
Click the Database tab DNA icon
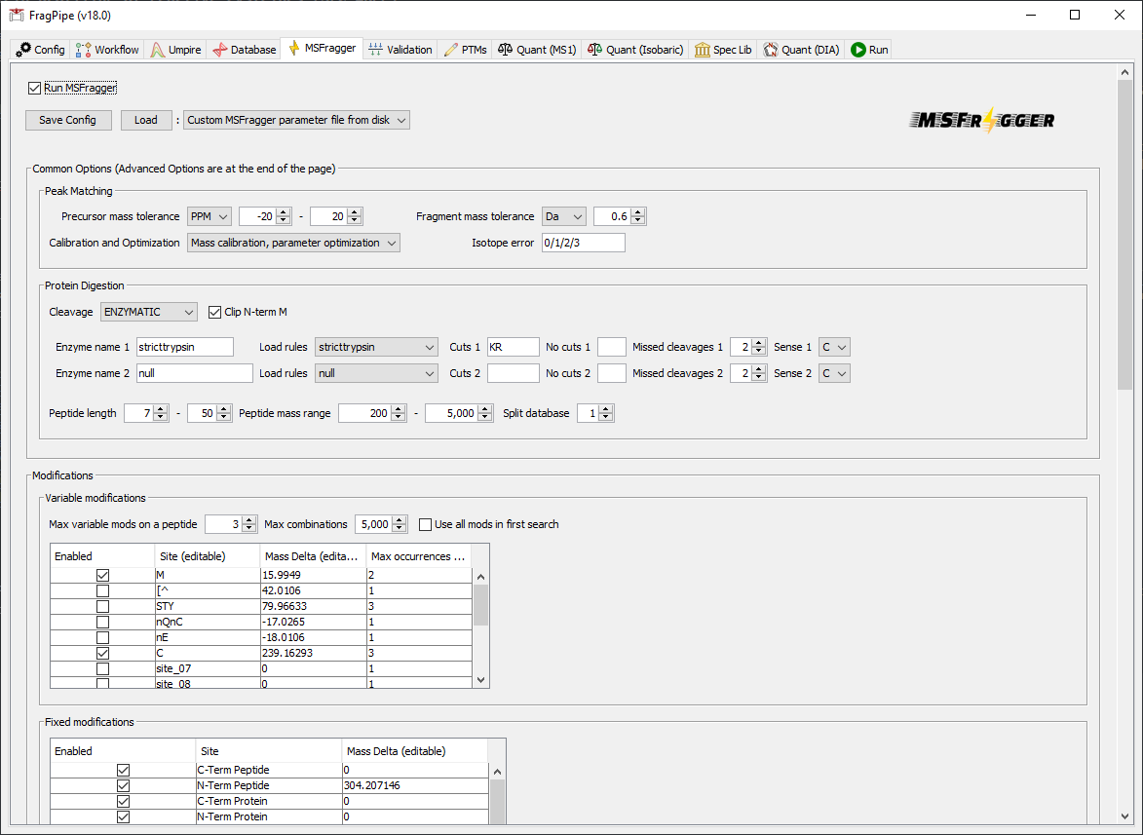click(x=219, y=50)
